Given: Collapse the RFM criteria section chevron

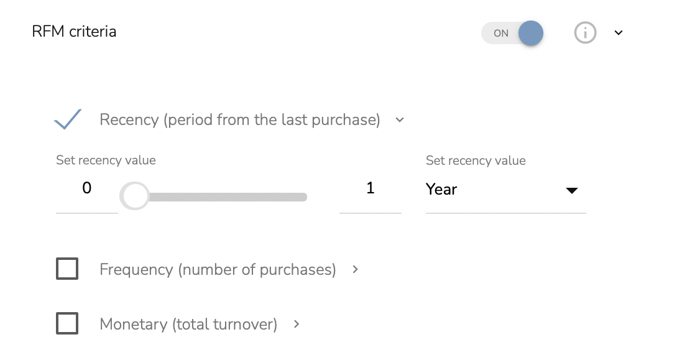Looking at the screenshot, I should 619,33.
